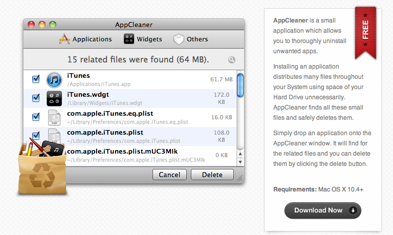The height and width of the screenshot is (235, 393).
Task: Select the iTunes.wdgt file name
Action: (x=88, y=95)
